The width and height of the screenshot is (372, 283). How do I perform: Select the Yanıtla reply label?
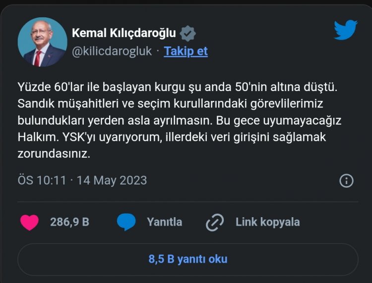pos(164,222)
